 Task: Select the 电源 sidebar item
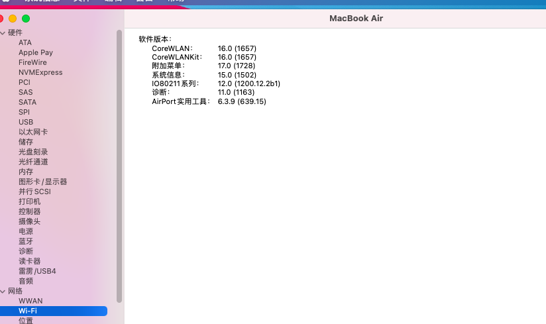coord(26,231)
